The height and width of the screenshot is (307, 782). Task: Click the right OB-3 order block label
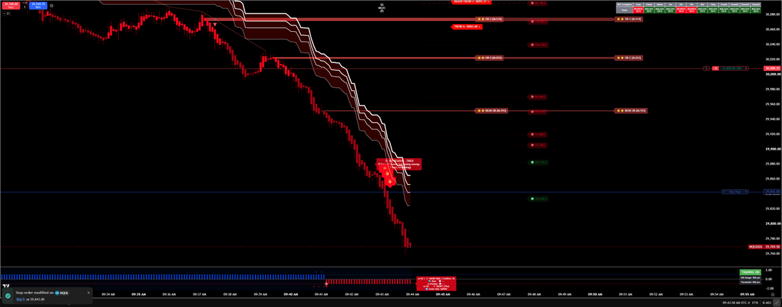click(628, 20)
